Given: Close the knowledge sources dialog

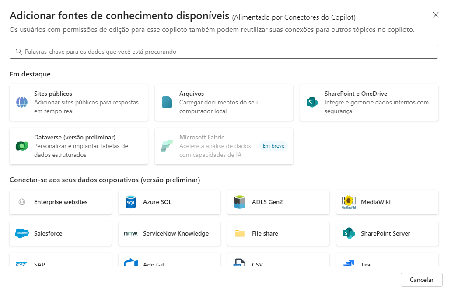Looking at the screenshot, I should pyautogui.click(x=436, y=14).
